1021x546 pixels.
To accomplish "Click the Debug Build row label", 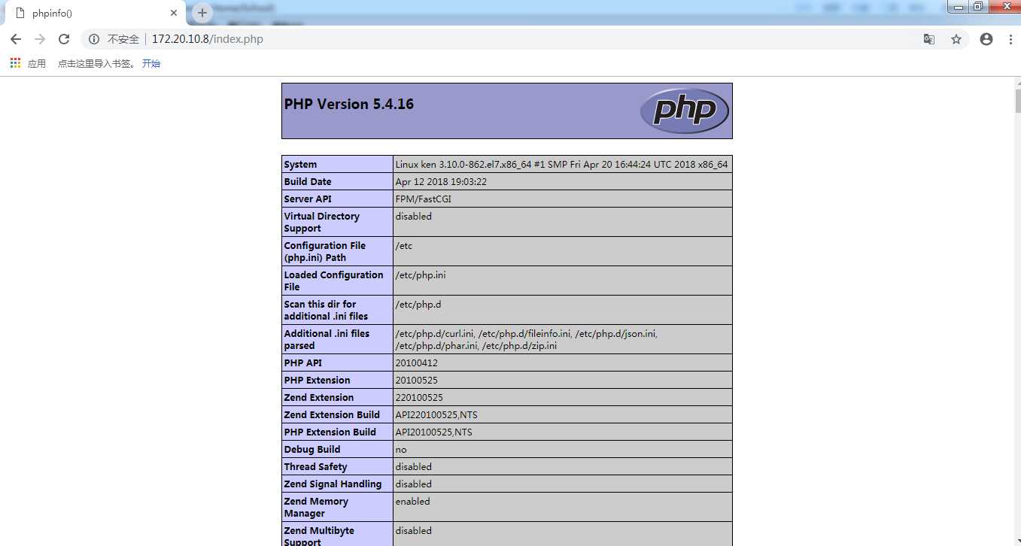I will point(312,450).
